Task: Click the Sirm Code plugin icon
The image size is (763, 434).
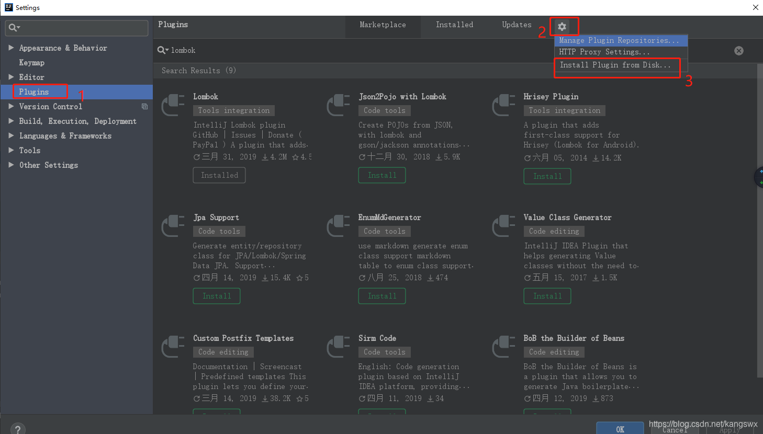Action: (x=339, y=347)
